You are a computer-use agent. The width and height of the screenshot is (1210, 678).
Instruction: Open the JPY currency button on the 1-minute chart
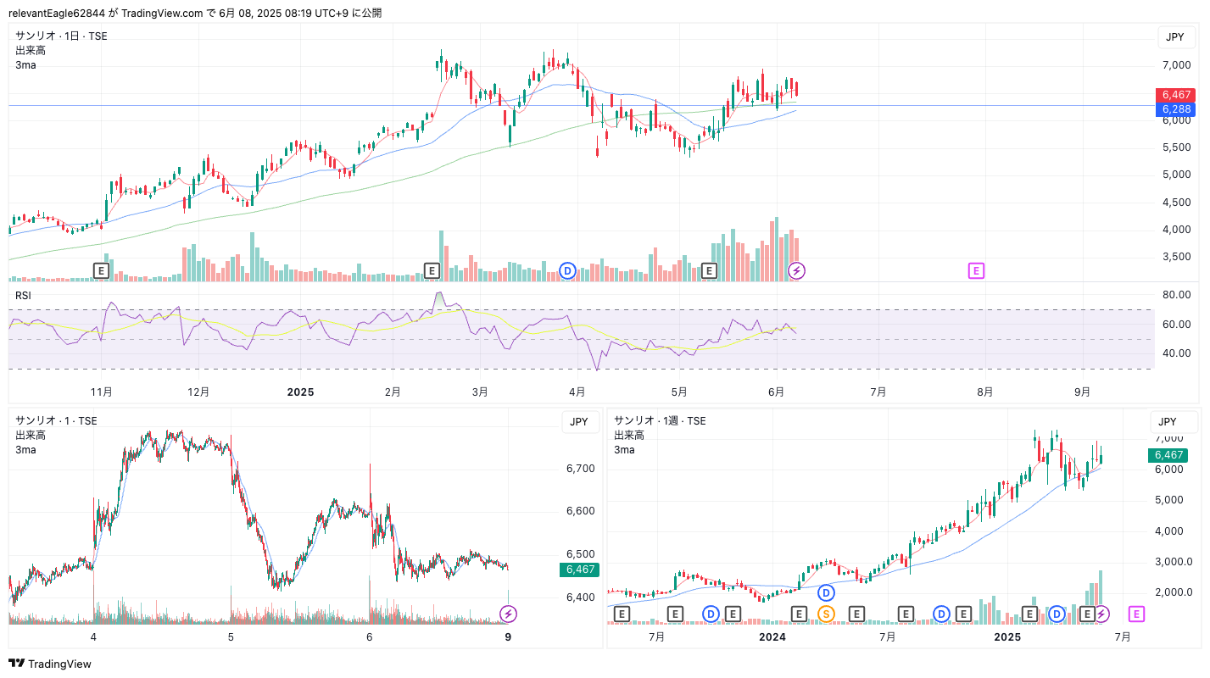[578, 421]
